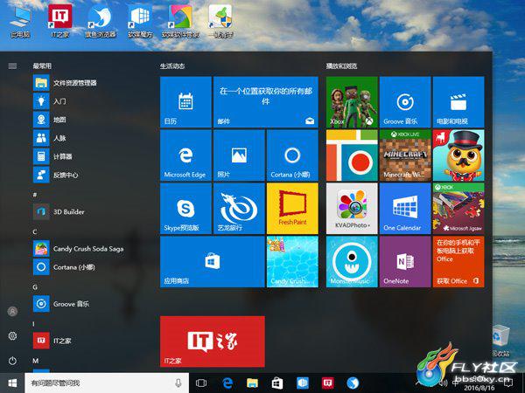Open the Cortana (小娜) tile
525x393 pixels.
[x=292, y=155]
